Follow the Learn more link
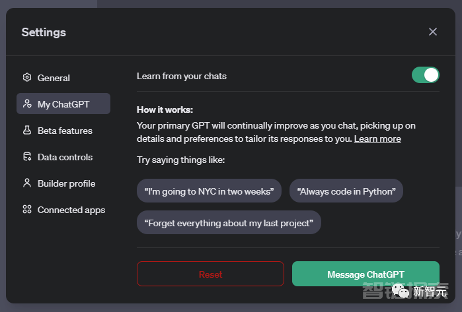The image size is (462, 312). (377, 139)
